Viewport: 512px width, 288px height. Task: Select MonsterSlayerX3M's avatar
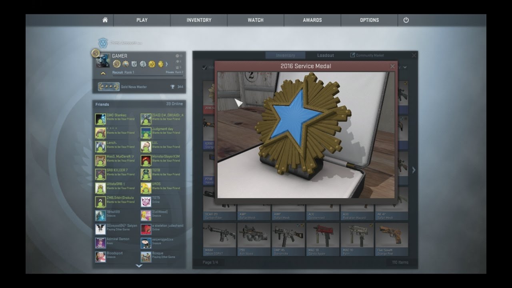[x=146, y=160]
